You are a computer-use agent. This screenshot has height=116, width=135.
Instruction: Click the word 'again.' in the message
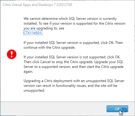tap(28, 72)
